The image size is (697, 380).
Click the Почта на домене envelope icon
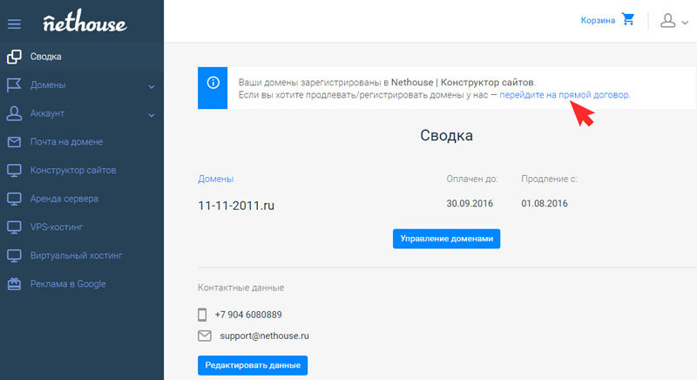point(14,142)
